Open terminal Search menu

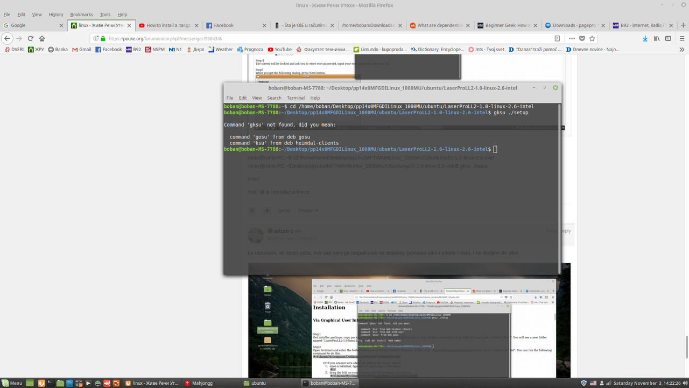(x=274, y=98)
